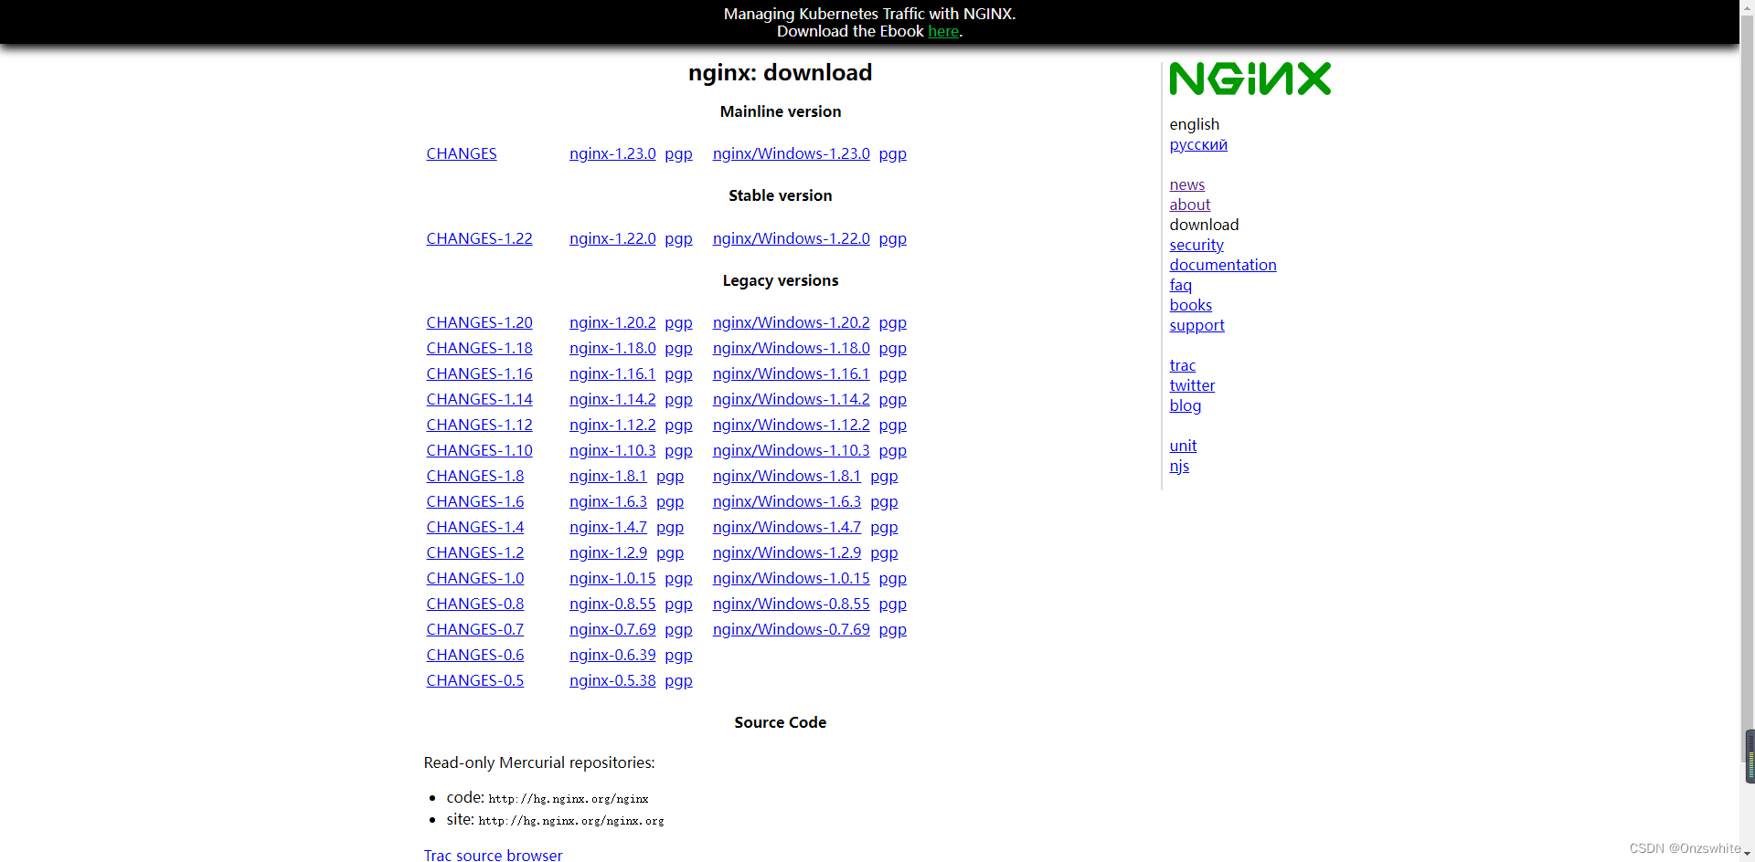
Task: Download nginx/Windows-1.22.0
Action: (x=792, y=238)
